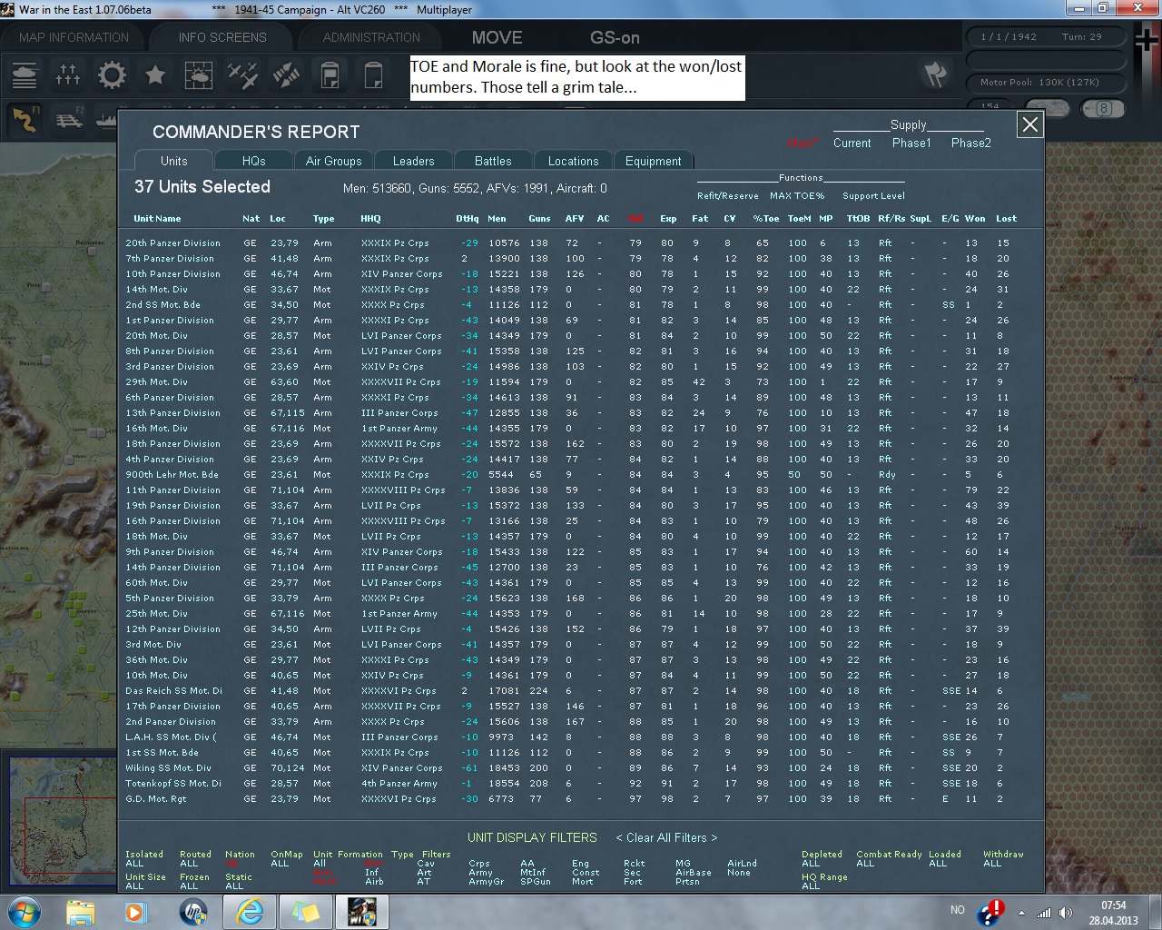Open the order of battle tank icon

(25, 74)
